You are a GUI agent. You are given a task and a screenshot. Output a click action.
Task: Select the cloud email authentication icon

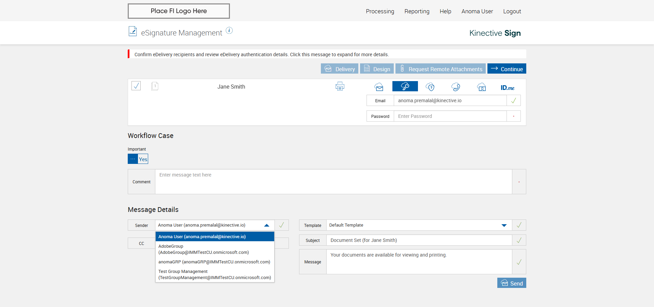(379, 87)
